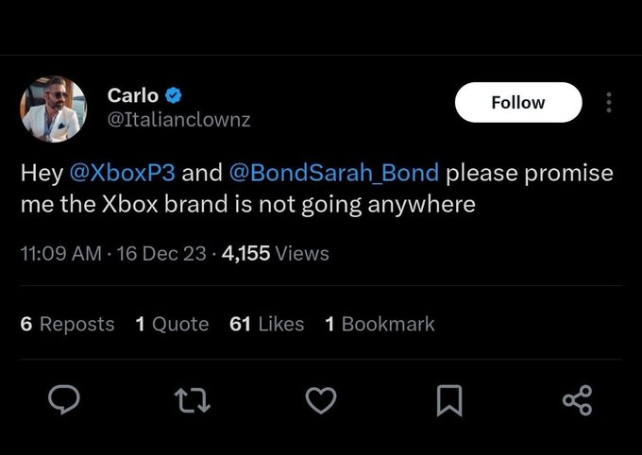Bookmark the tweet using the bookmark icon
The image size is (642, 455).
(449, 400)
